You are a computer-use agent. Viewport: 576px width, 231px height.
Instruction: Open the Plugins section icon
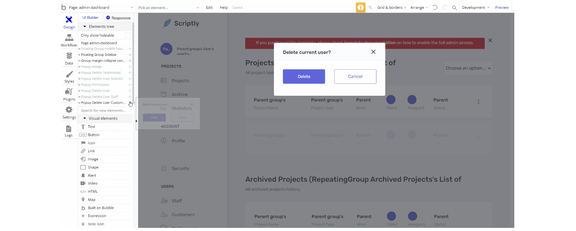point(69,92)
